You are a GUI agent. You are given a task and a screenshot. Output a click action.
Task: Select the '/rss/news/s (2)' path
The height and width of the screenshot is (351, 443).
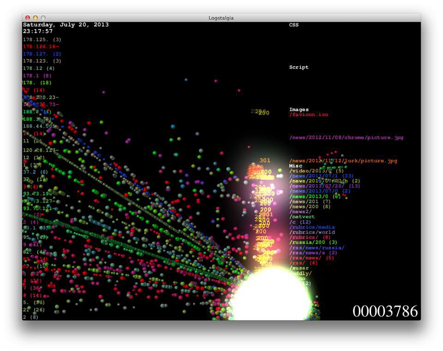coord(313,253)
